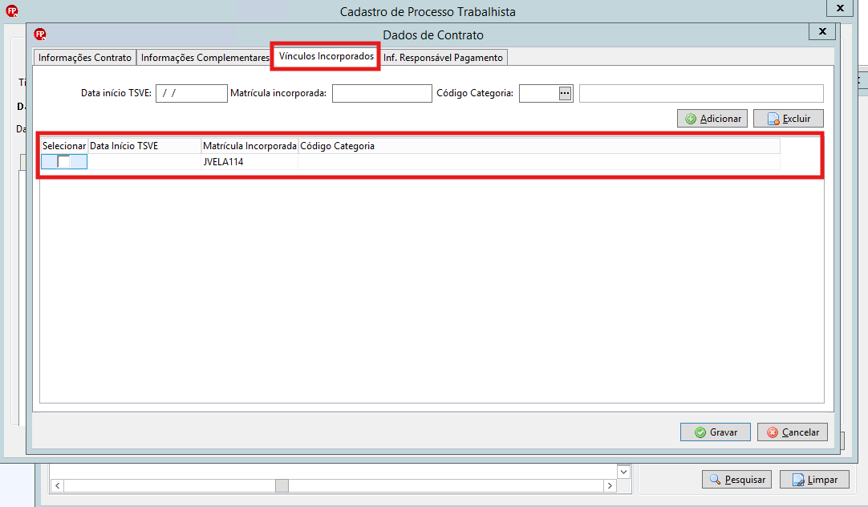Close Cadastro de Processo Trabalhista window
The image size is (868, 507).
point(840,8)
